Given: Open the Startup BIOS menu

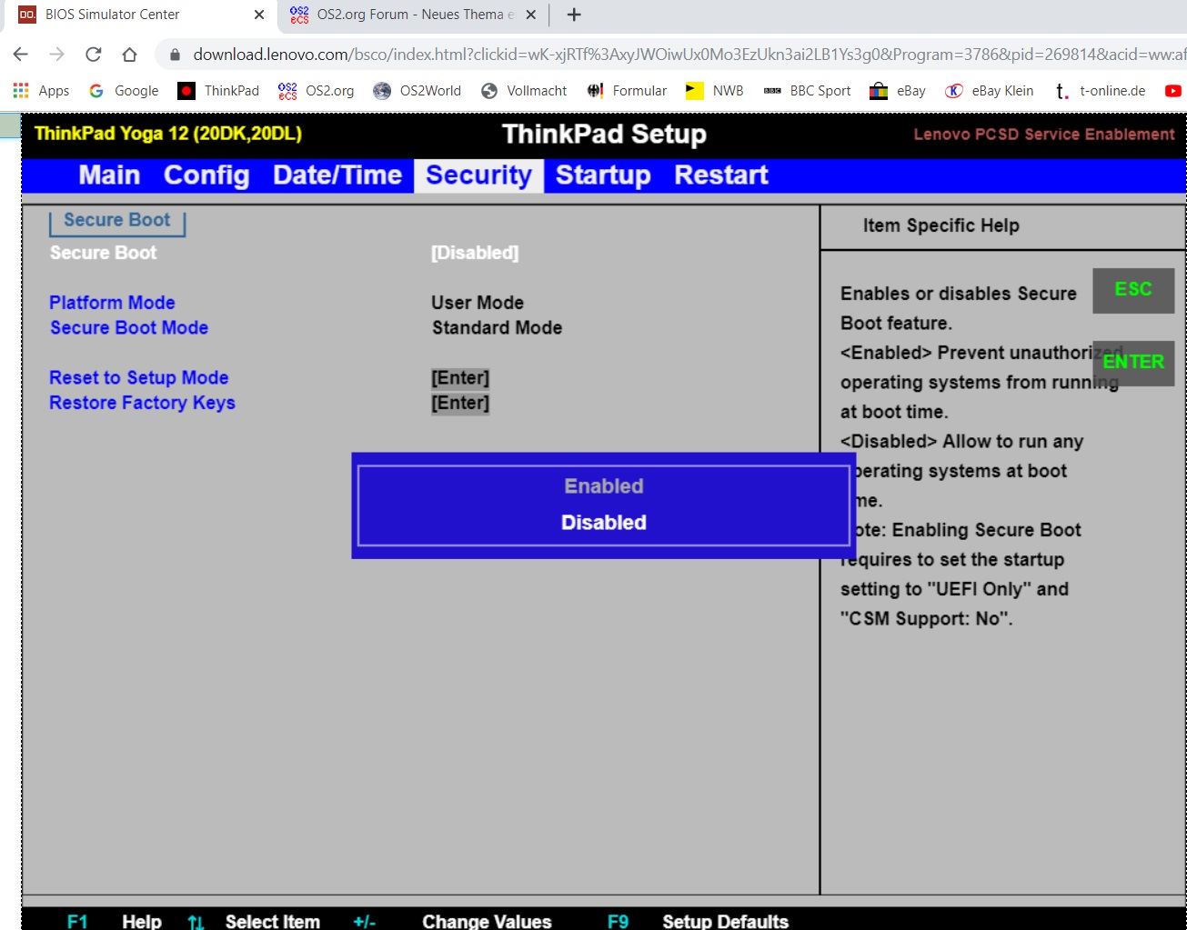Looking at the screenshot, I should (x=603, y=175).
